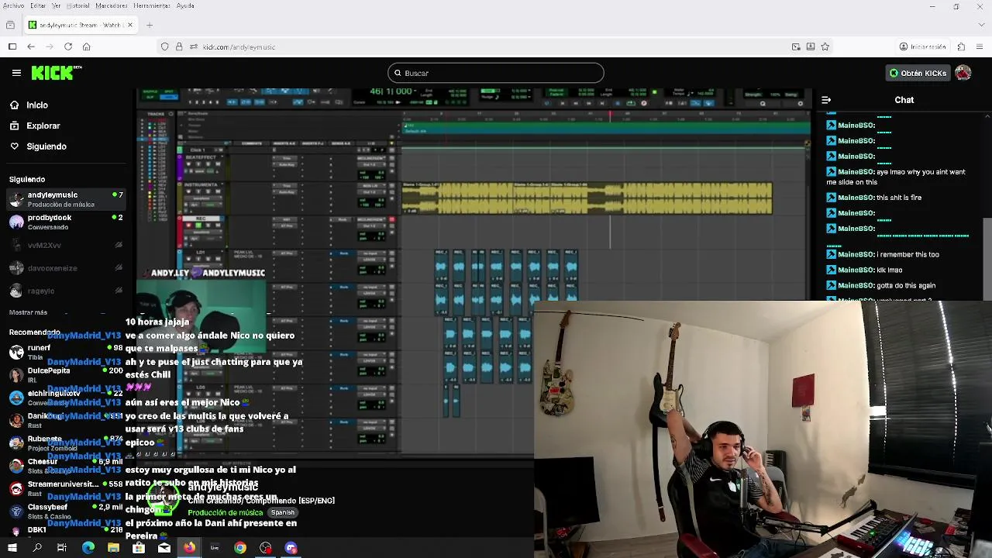Open Microsoft Store from taskbar
The image size is (992, 558).
[139, 548]
